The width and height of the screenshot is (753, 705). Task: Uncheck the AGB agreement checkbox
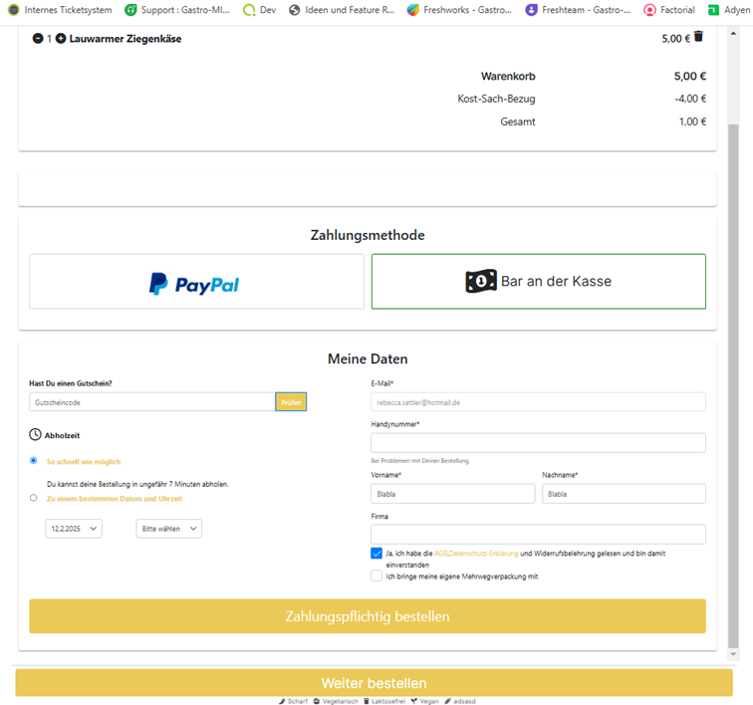376,554
